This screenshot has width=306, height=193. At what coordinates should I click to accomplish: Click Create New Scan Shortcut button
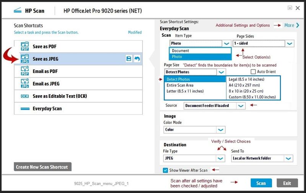point(42,167)
